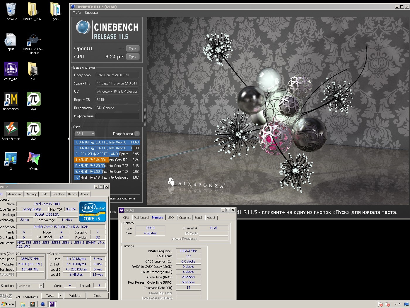Click the Validate button in CPU-Z
This screenshot has width=410, height=308.
(75, 296)
